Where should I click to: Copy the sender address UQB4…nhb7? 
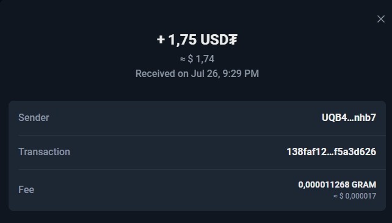coord(349,118)
